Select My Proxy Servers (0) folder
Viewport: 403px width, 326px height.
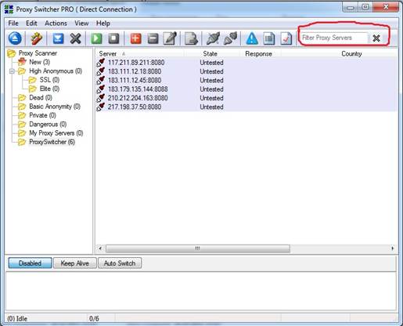click(56, 133)
